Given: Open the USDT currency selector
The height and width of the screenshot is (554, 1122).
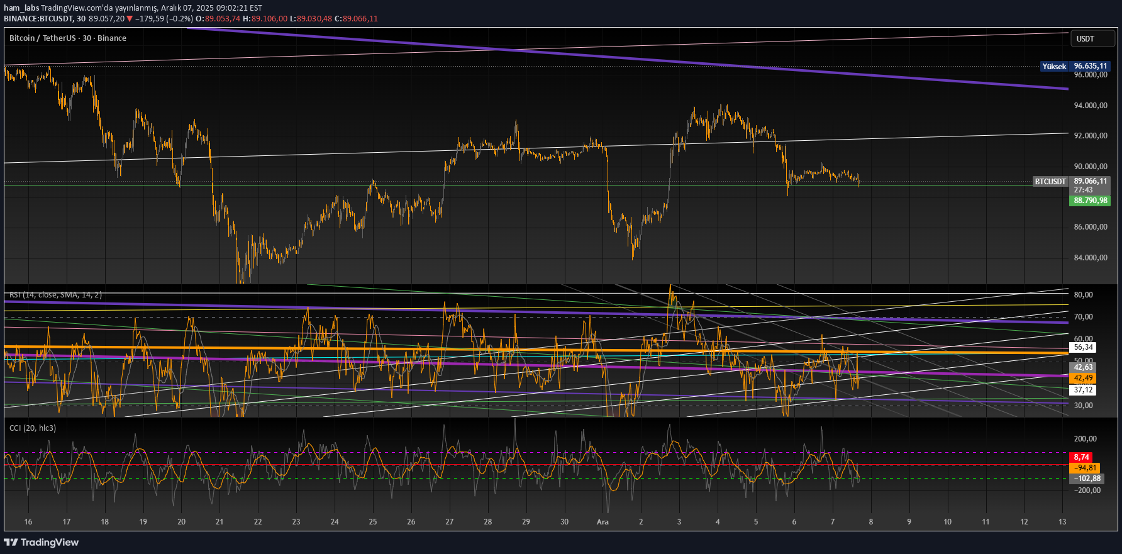Looking at the screenshot, I should [1092, 38].
